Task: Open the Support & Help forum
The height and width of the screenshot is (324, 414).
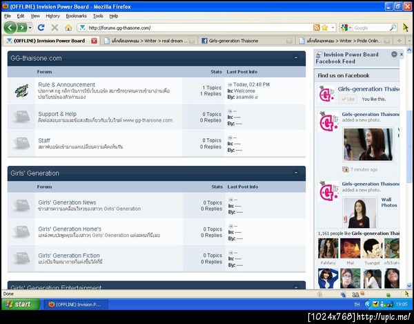Action: (x=57, y=114)
